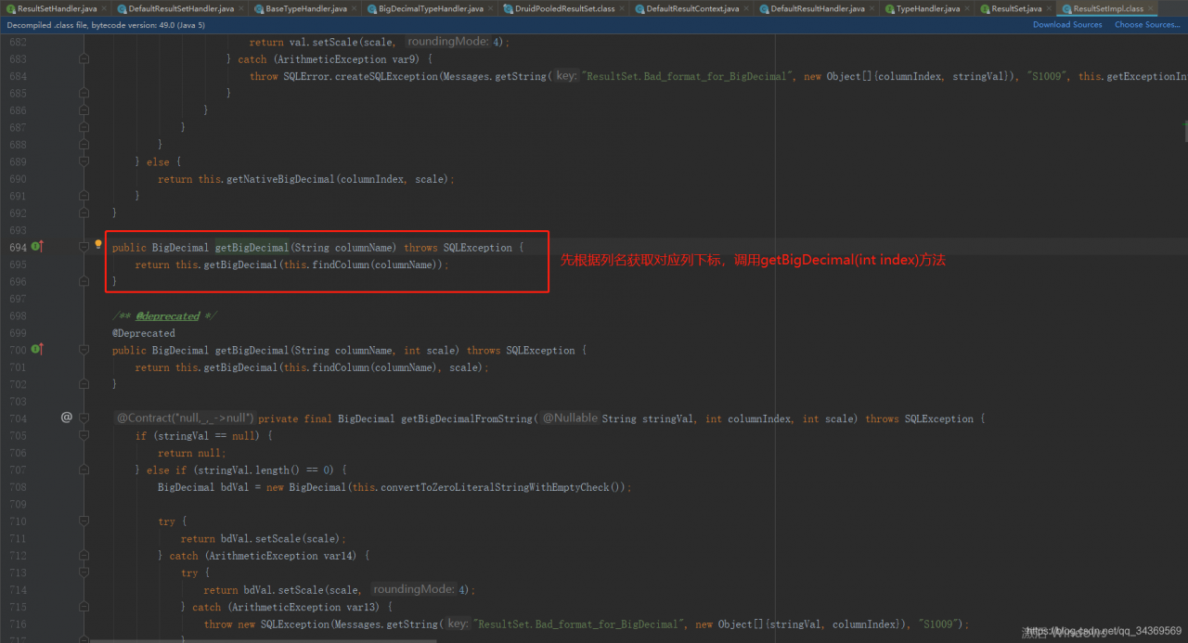
Task: Click the fold end marker at line 691
Action: click(x=84, y=196)
